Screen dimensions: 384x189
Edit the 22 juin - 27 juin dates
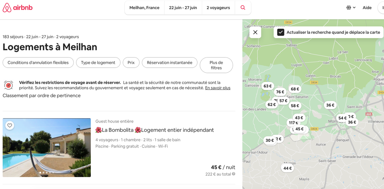[183, 8]
